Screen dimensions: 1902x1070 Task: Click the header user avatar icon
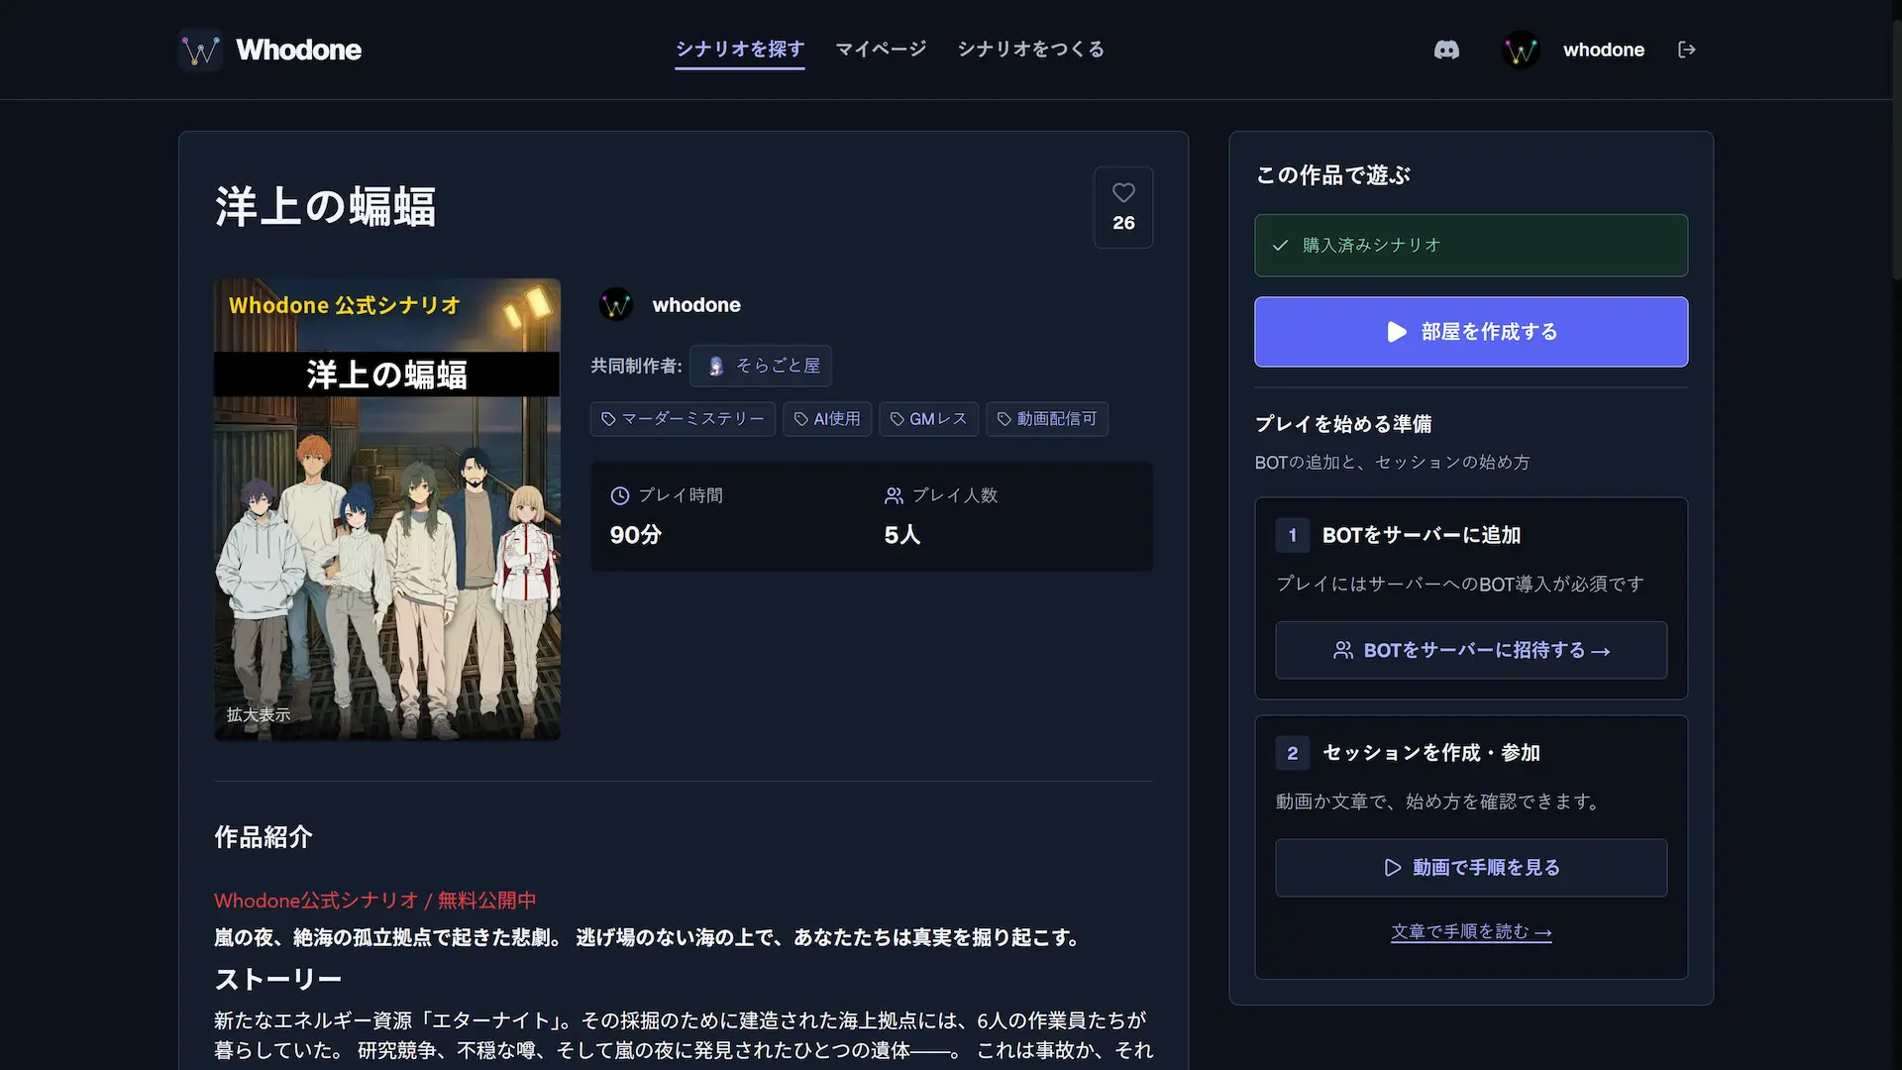pos(1520,50)
